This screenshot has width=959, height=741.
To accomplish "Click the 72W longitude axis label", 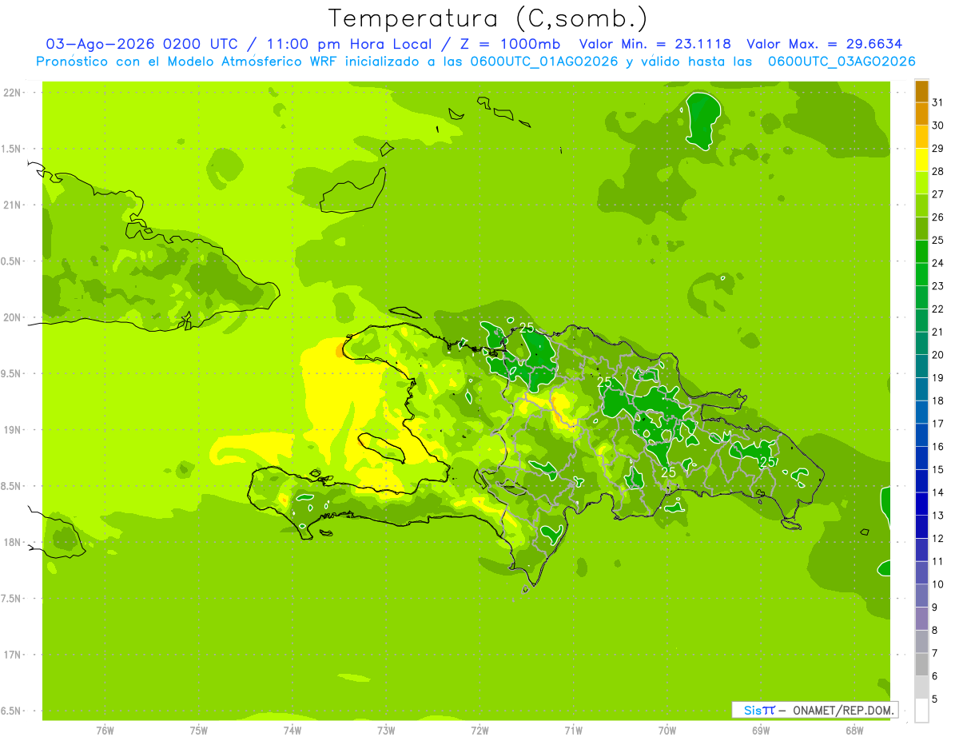I will 479,731.
